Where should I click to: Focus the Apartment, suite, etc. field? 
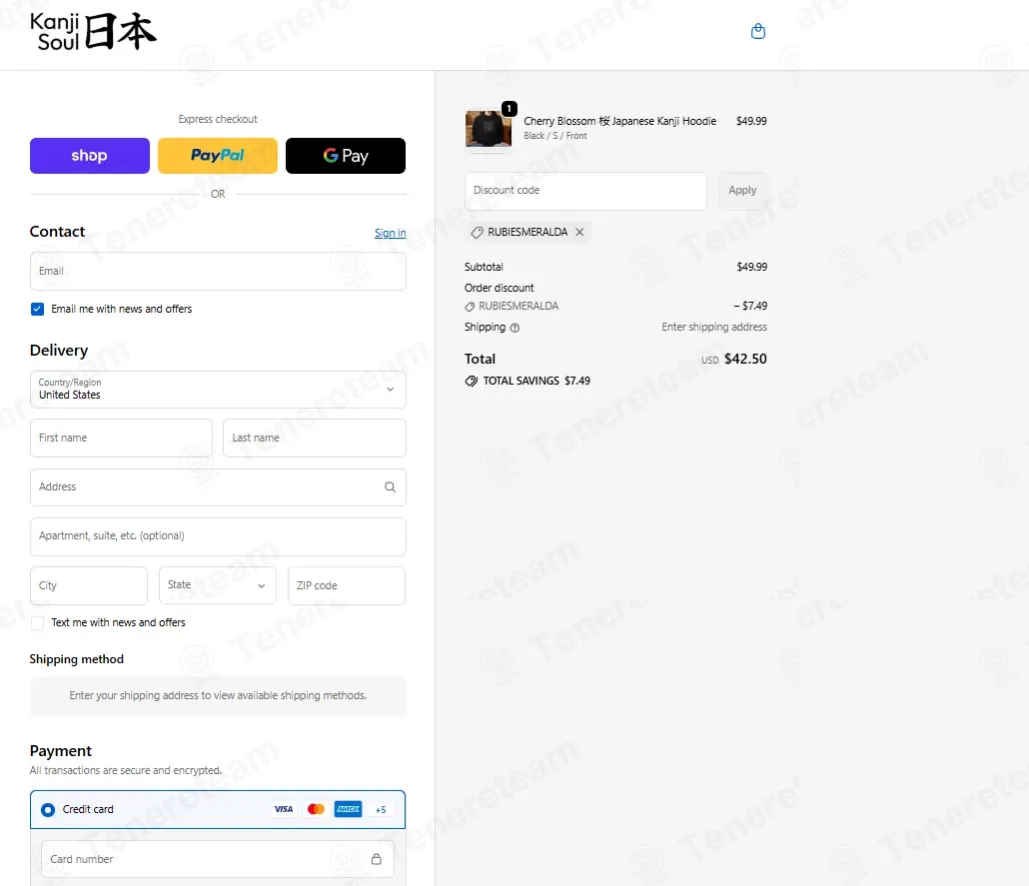218,536
